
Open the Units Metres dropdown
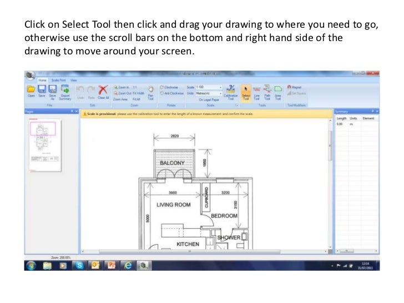coord(220,93)
